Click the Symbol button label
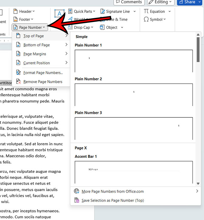 [x=156, y=19]
